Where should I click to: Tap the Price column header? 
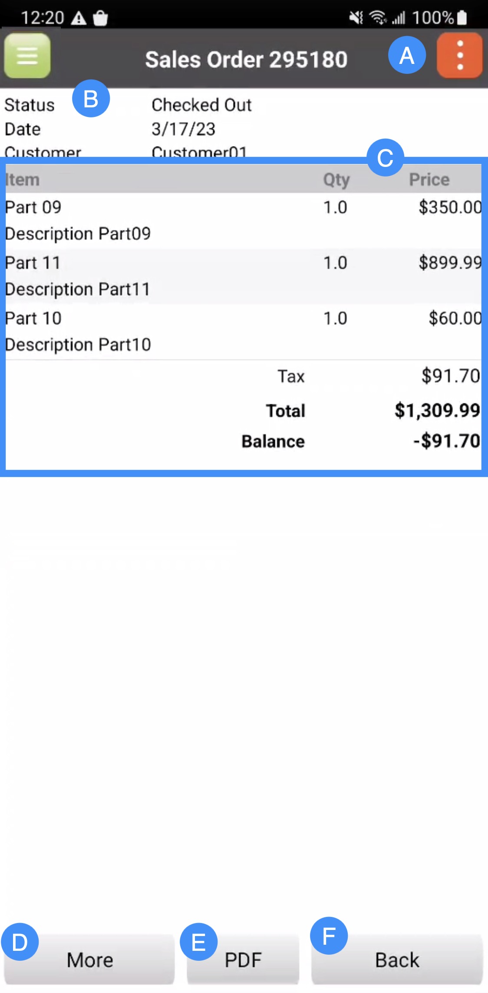pyautogui.click(x=429, y=180)
